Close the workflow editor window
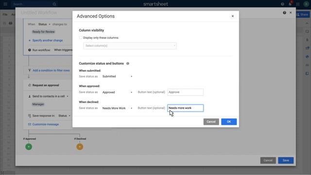The image size is (311, 175). (291, 13)
